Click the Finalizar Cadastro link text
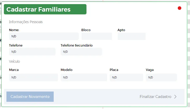The height and width of the screenshot is (109, 190). 155,97
